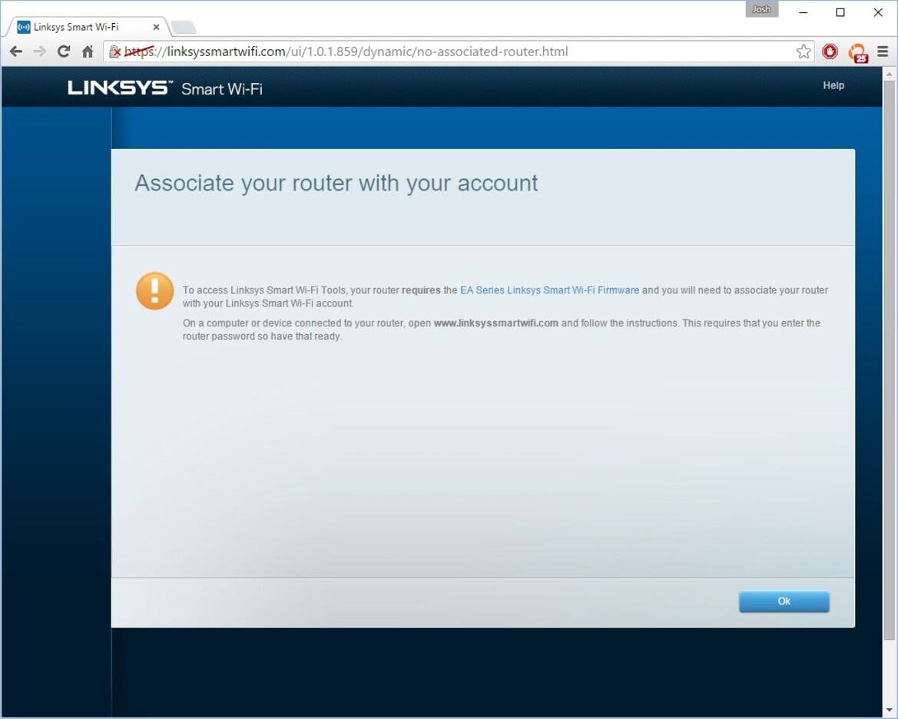This screenshot has width=898, height=719.
Task: Maximize the browser window
Action: pos(840,12)
